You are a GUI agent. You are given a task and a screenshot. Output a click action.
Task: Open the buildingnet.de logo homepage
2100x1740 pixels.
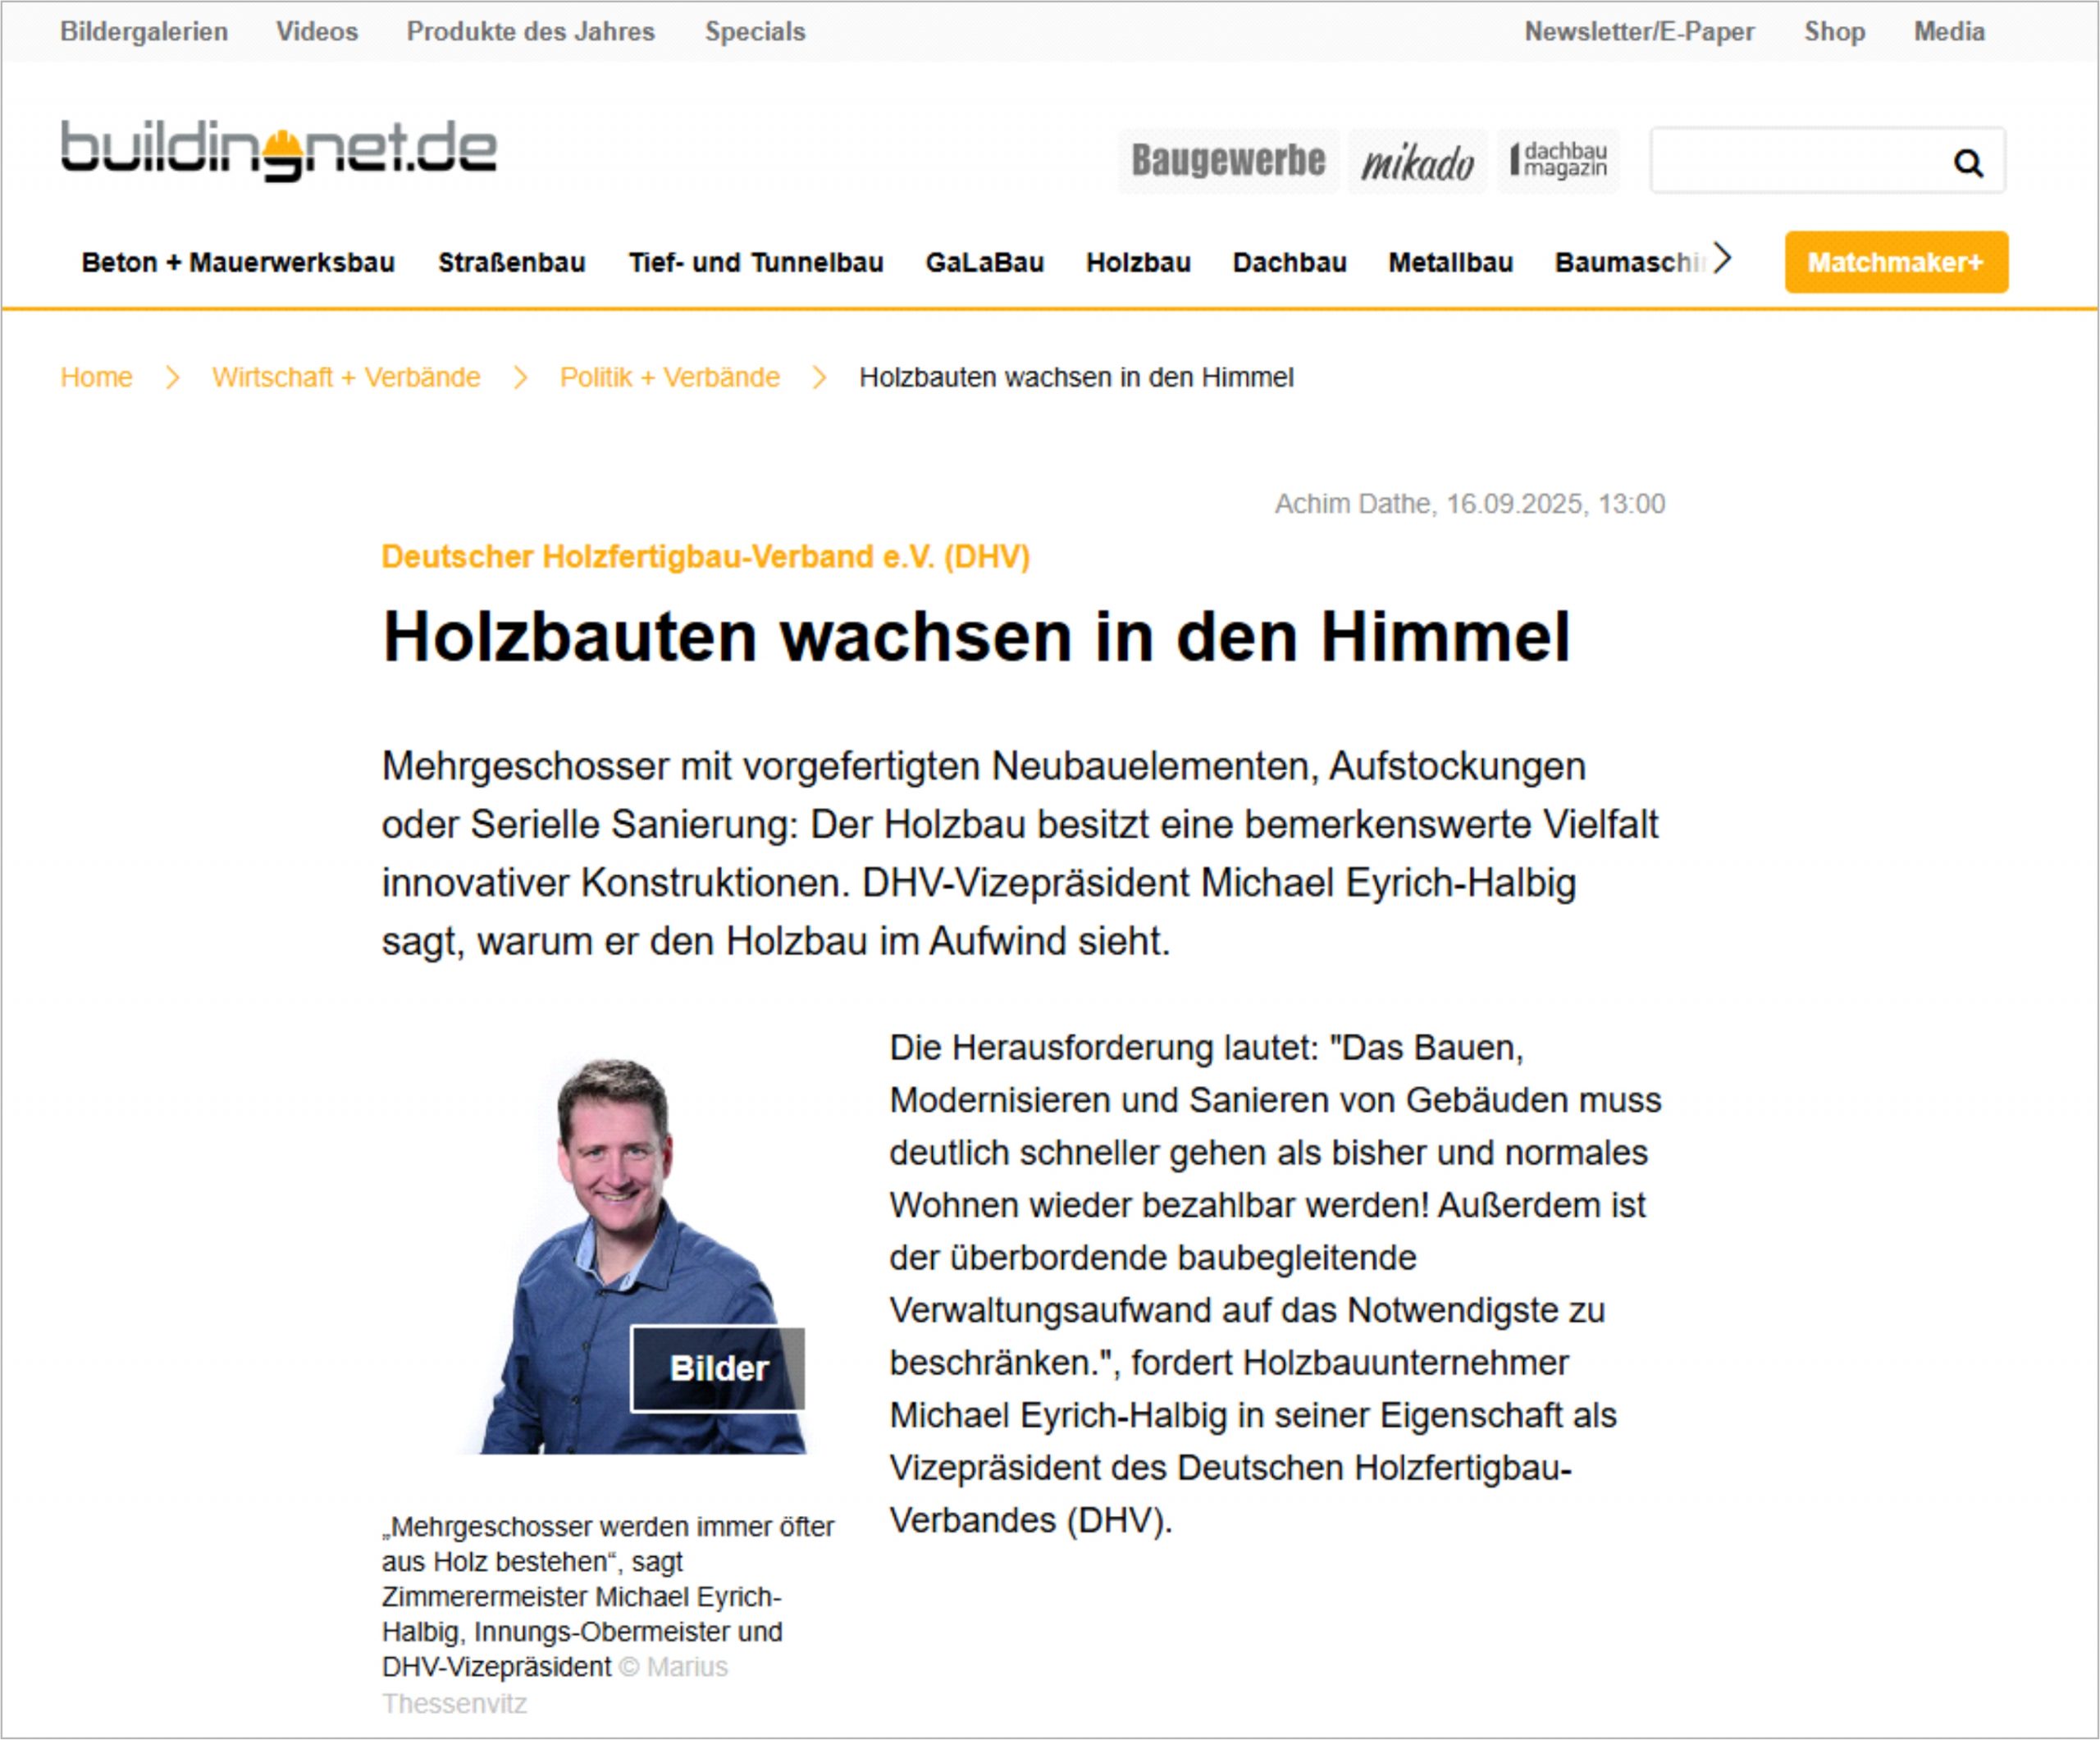[278, 151]
